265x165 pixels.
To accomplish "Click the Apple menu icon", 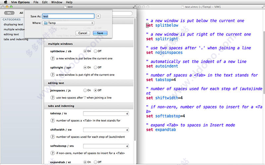I will click(6, 2).
